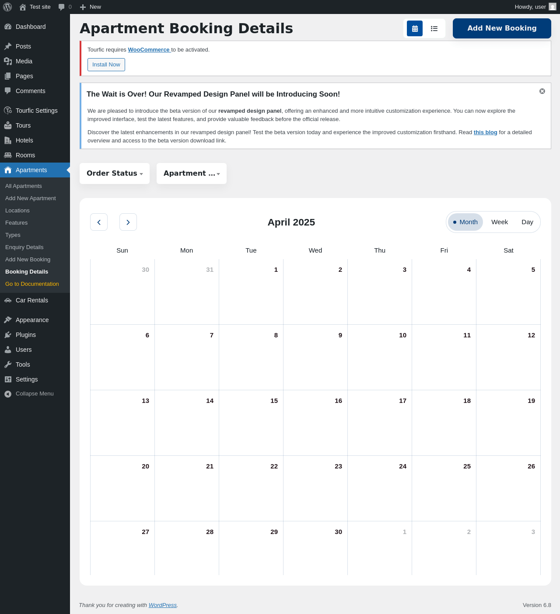
Task: Click the user avatar in admin bar
Action: [x=553, y=7]
